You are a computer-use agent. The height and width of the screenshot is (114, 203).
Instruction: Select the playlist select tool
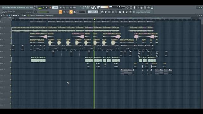tap(21, 16)
